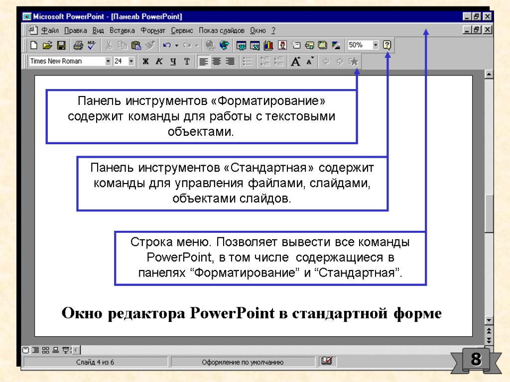This screenshot has height=382, width=510.
Task: Click the Decrease Paragraph Spacing icon
Action: coord(279,61)
